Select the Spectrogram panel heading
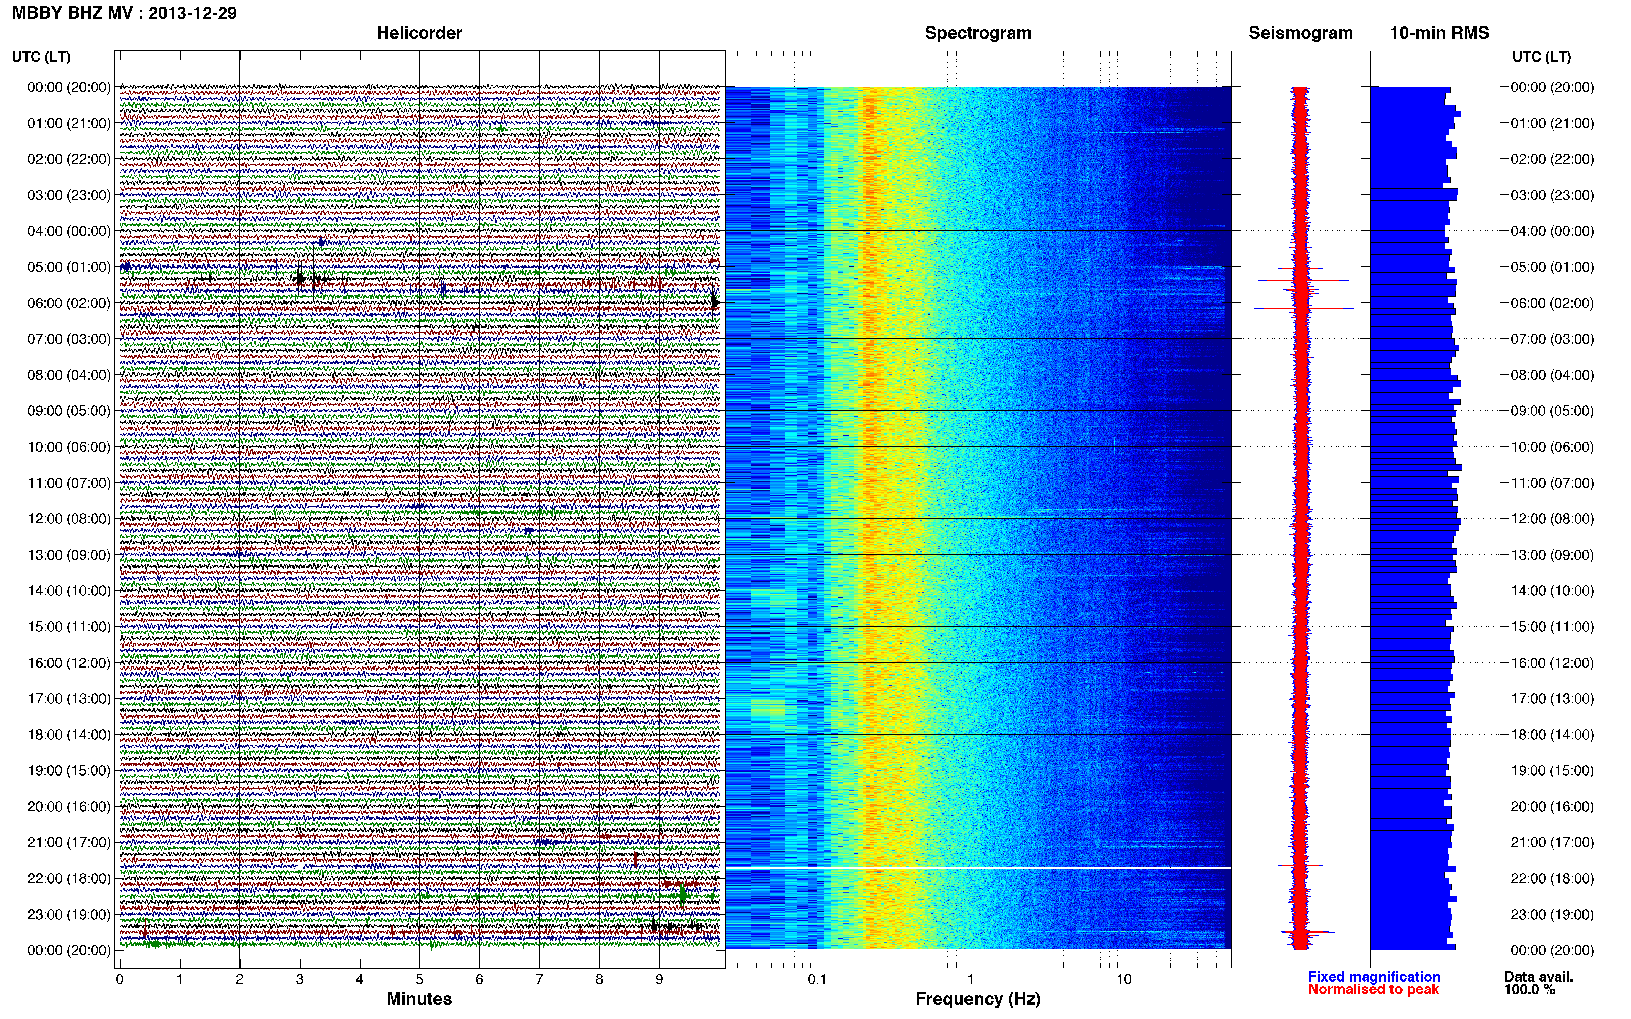1631x1019 pixels. 978,33
